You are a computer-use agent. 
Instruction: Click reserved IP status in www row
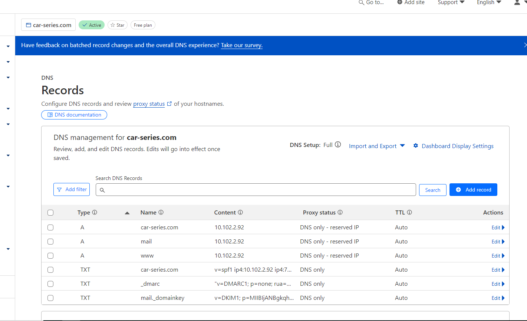[x=329, y=256]
